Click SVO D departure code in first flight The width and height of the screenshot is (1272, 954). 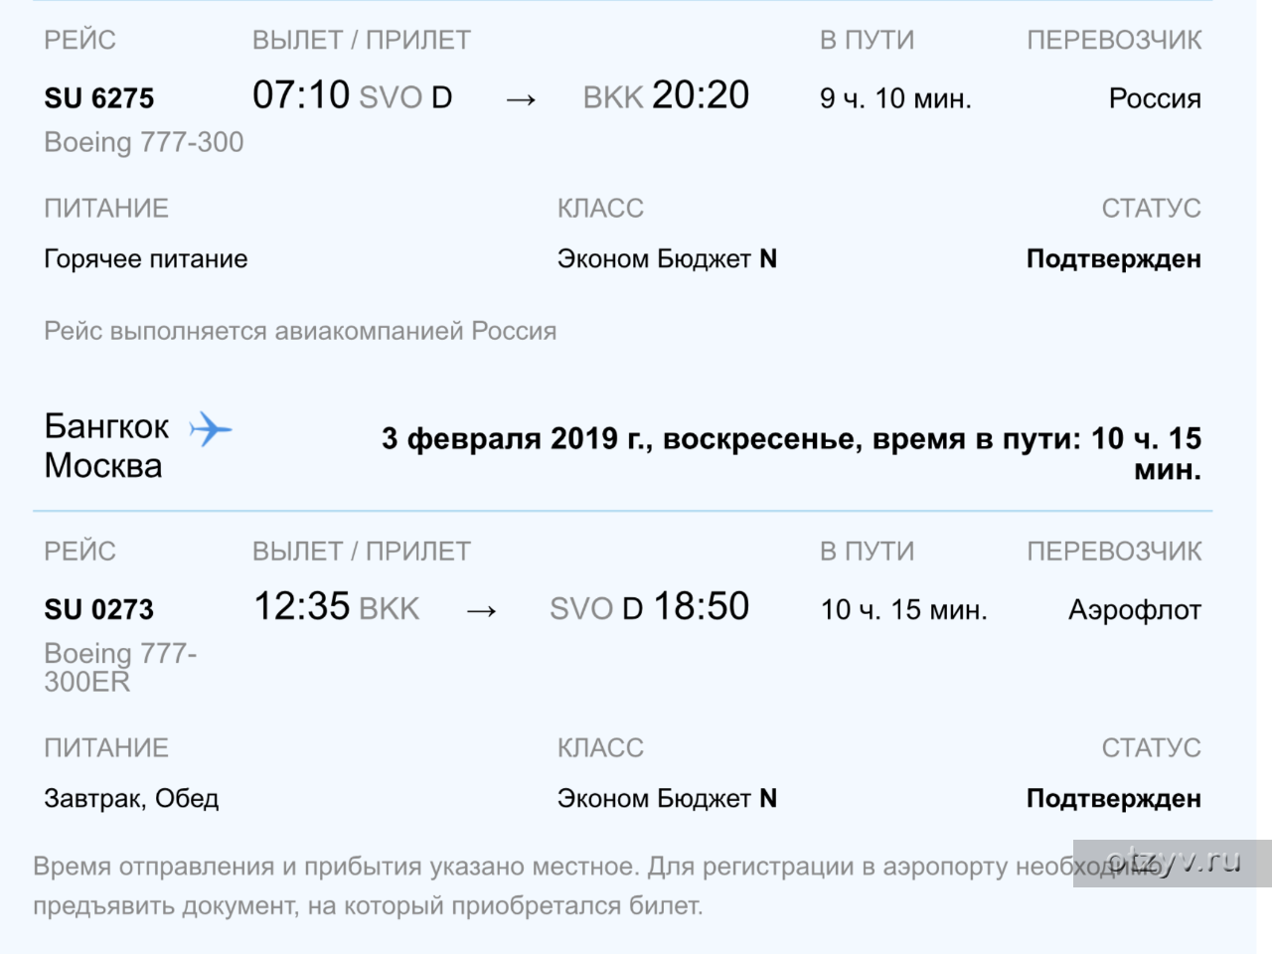pos(405,97)
